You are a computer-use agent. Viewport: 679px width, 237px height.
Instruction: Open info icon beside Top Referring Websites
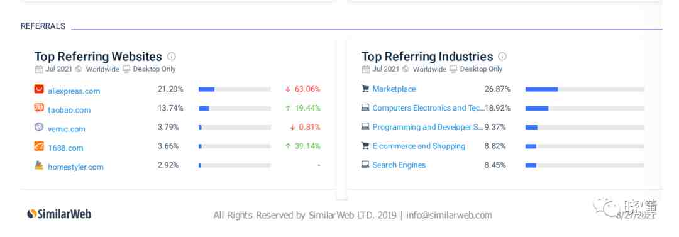172,57
